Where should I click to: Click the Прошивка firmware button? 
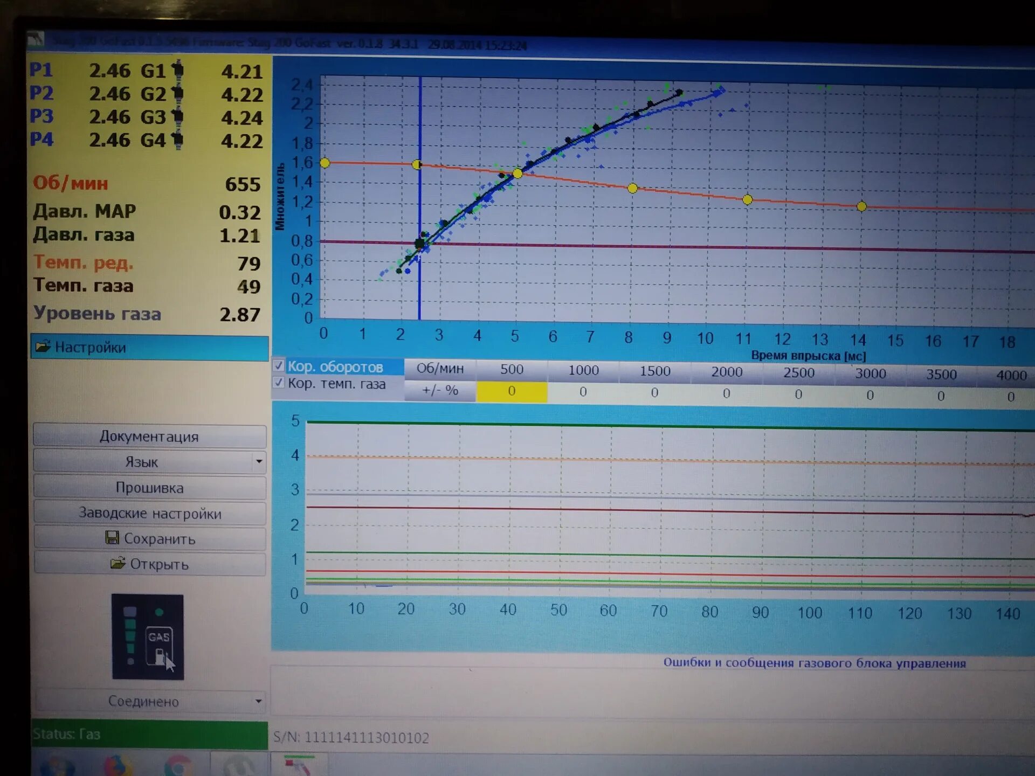(149, 488)
